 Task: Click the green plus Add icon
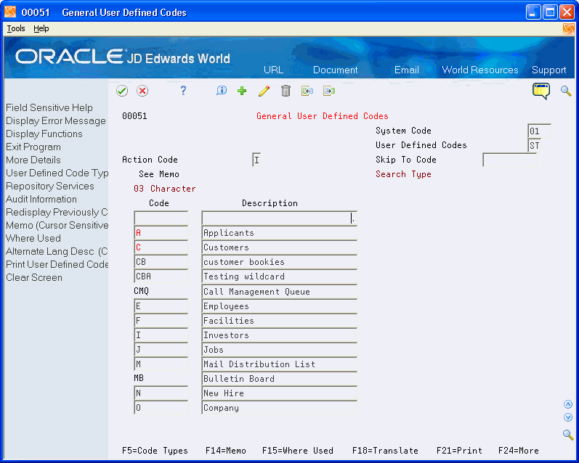tap(242, 91)
